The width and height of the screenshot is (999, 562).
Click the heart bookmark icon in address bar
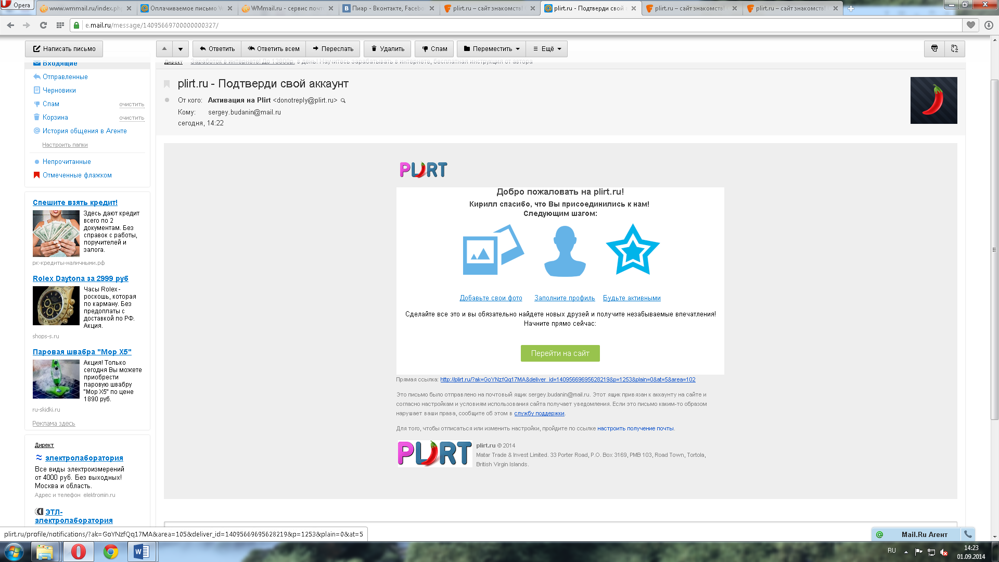[x=970, y=25]
